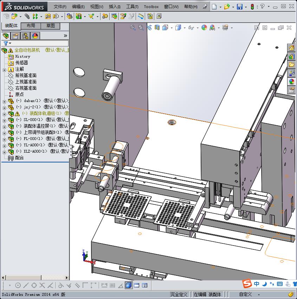297x299 pixels.
Task: Switch to the ConfigurationManager tab icon
Action: pyautogui.click(x=25, y=36)
